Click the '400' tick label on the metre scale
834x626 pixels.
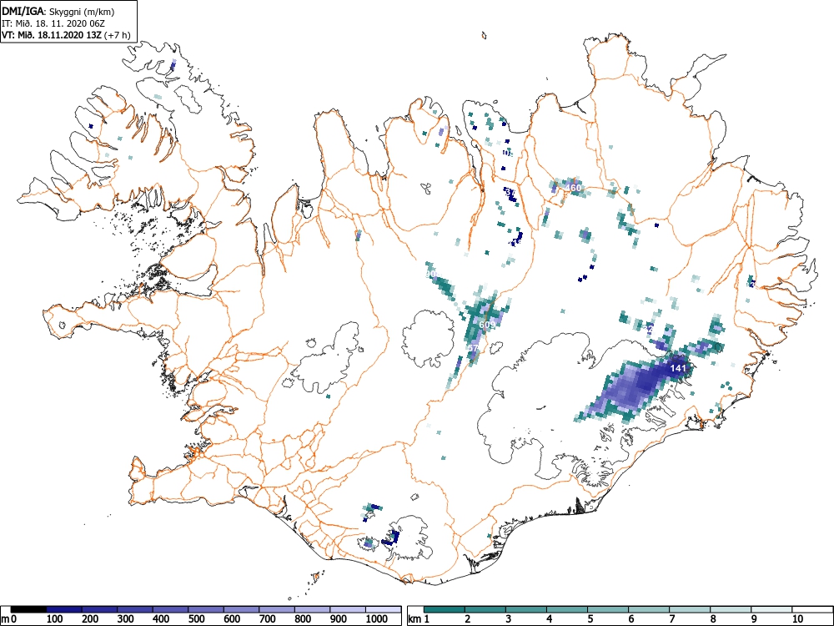[161, 619]
